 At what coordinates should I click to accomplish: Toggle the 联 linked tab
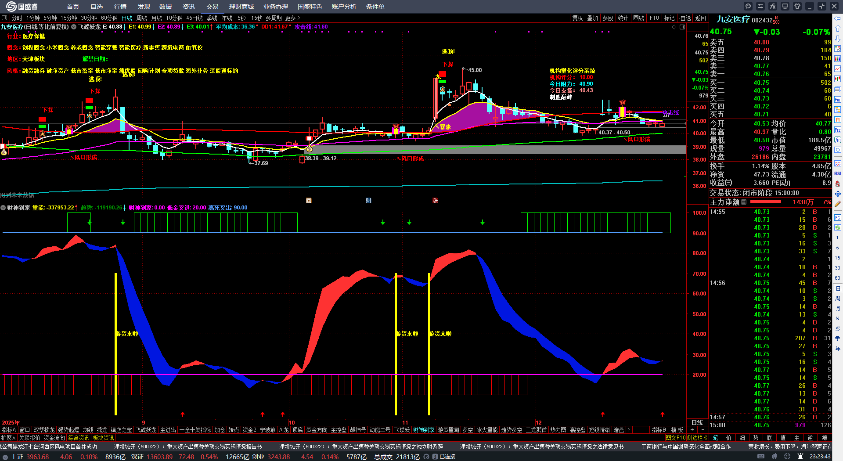769,438
